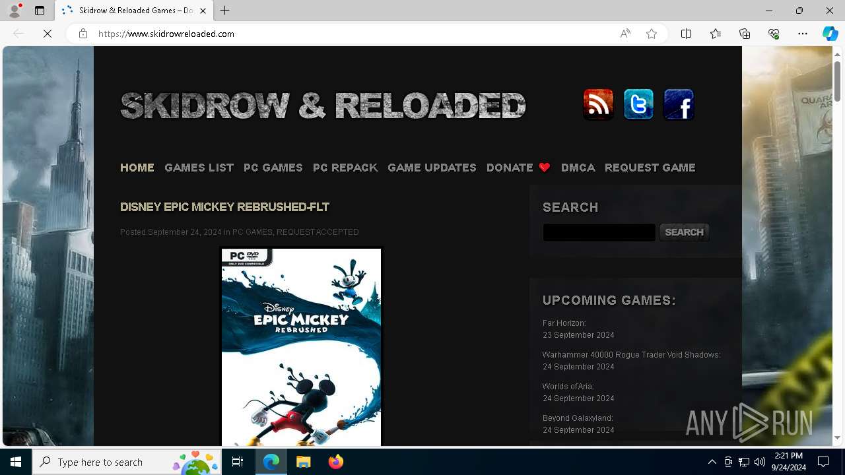
Task: Open the PC GAMES category link
Action: point(252,232)
